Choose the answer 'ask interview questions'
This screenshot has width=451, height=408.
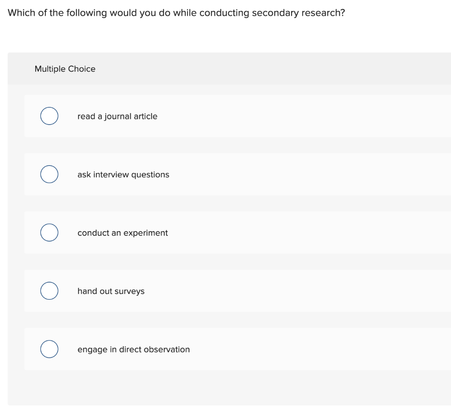point(123,174)
